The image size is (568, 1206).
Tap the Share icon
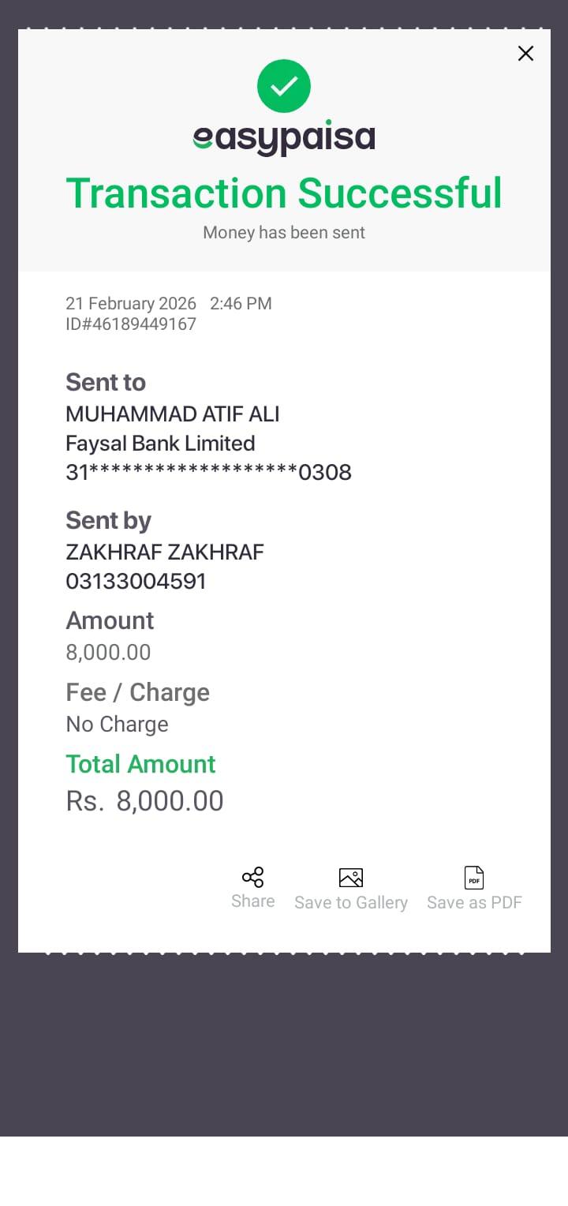coord(253,878)
